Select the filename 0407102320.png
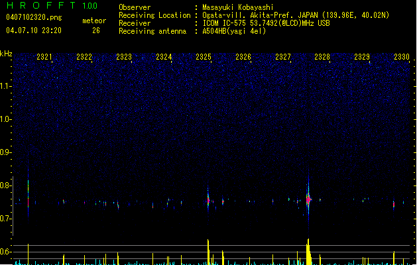Viewport: 417px width, 265px height. click(34, 18)
